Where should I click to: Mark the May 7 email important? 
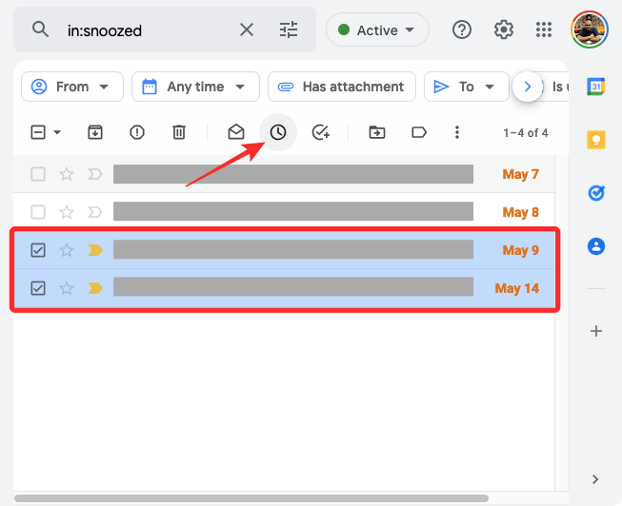click(95, 174)
